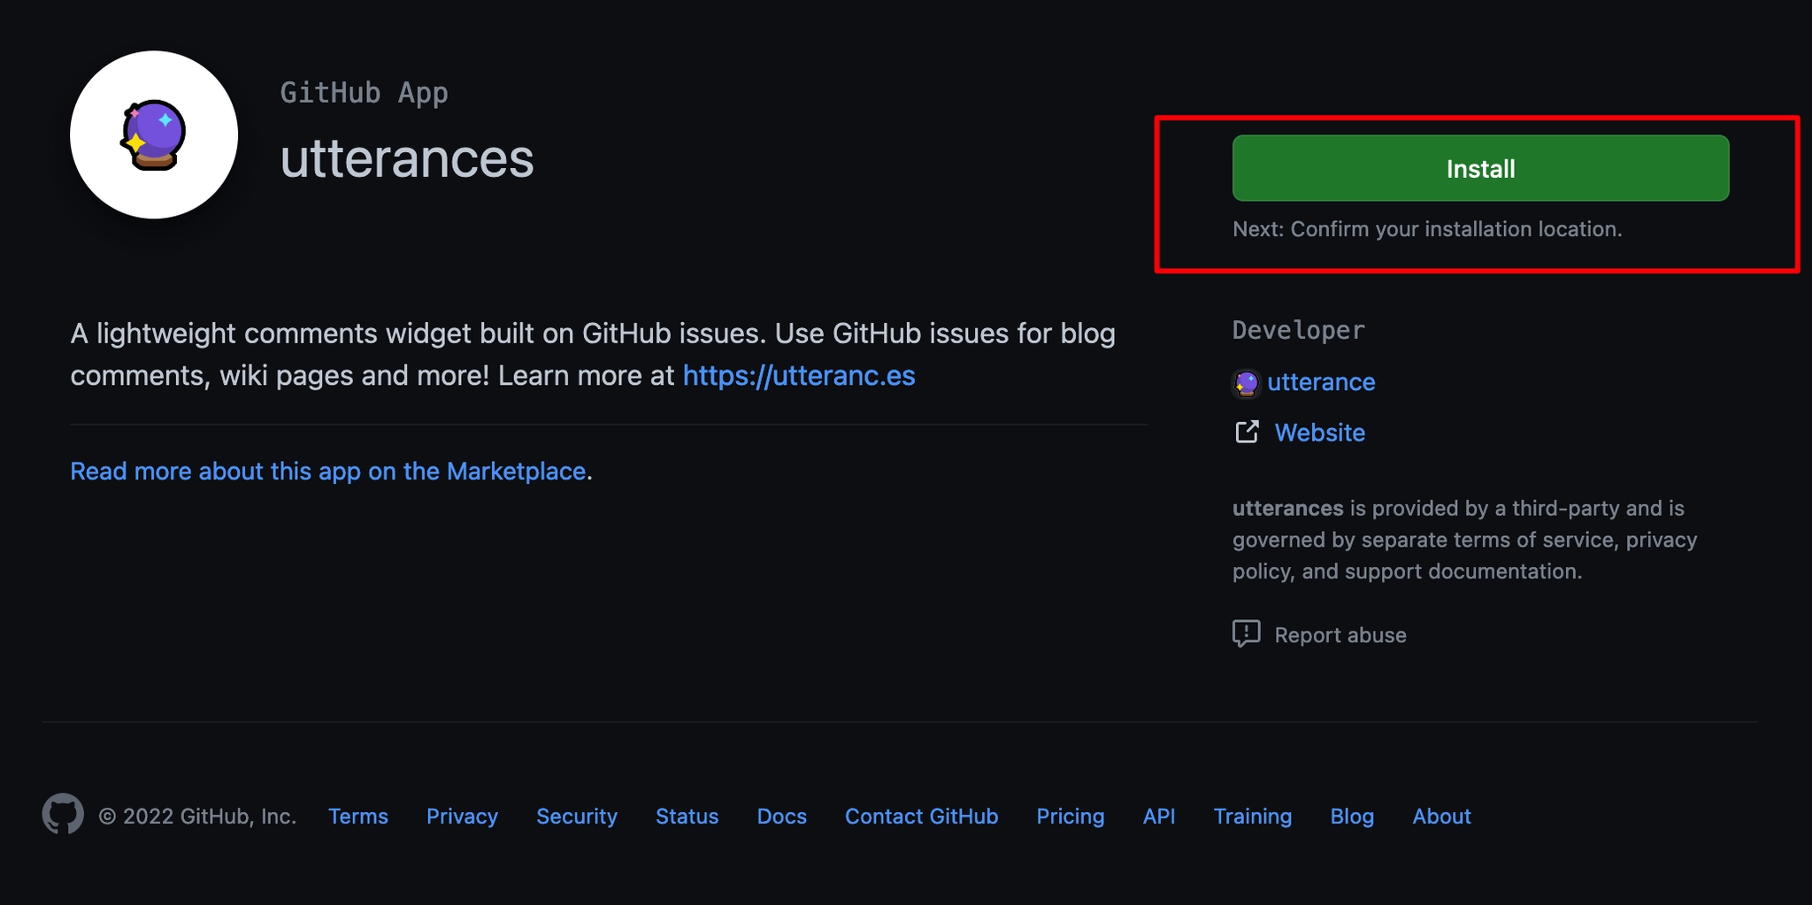Open the Docs footer link

(x=781, y=816)
